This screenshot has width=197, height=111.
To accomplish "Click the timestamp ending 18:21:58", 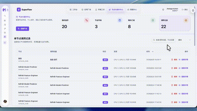I will tap(154, 68).
